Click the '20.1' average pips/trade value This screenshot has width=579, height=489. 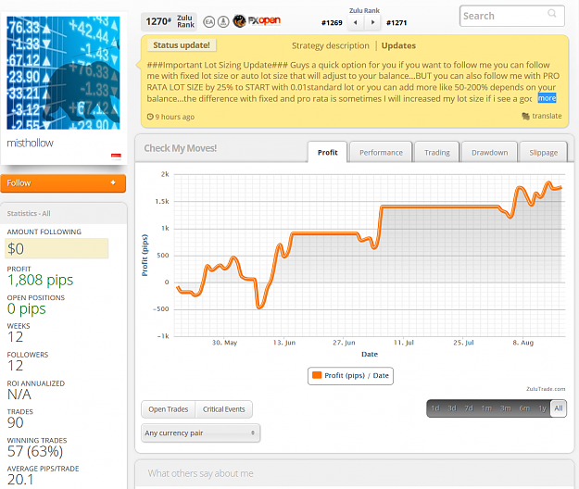(x=20, y=480)
